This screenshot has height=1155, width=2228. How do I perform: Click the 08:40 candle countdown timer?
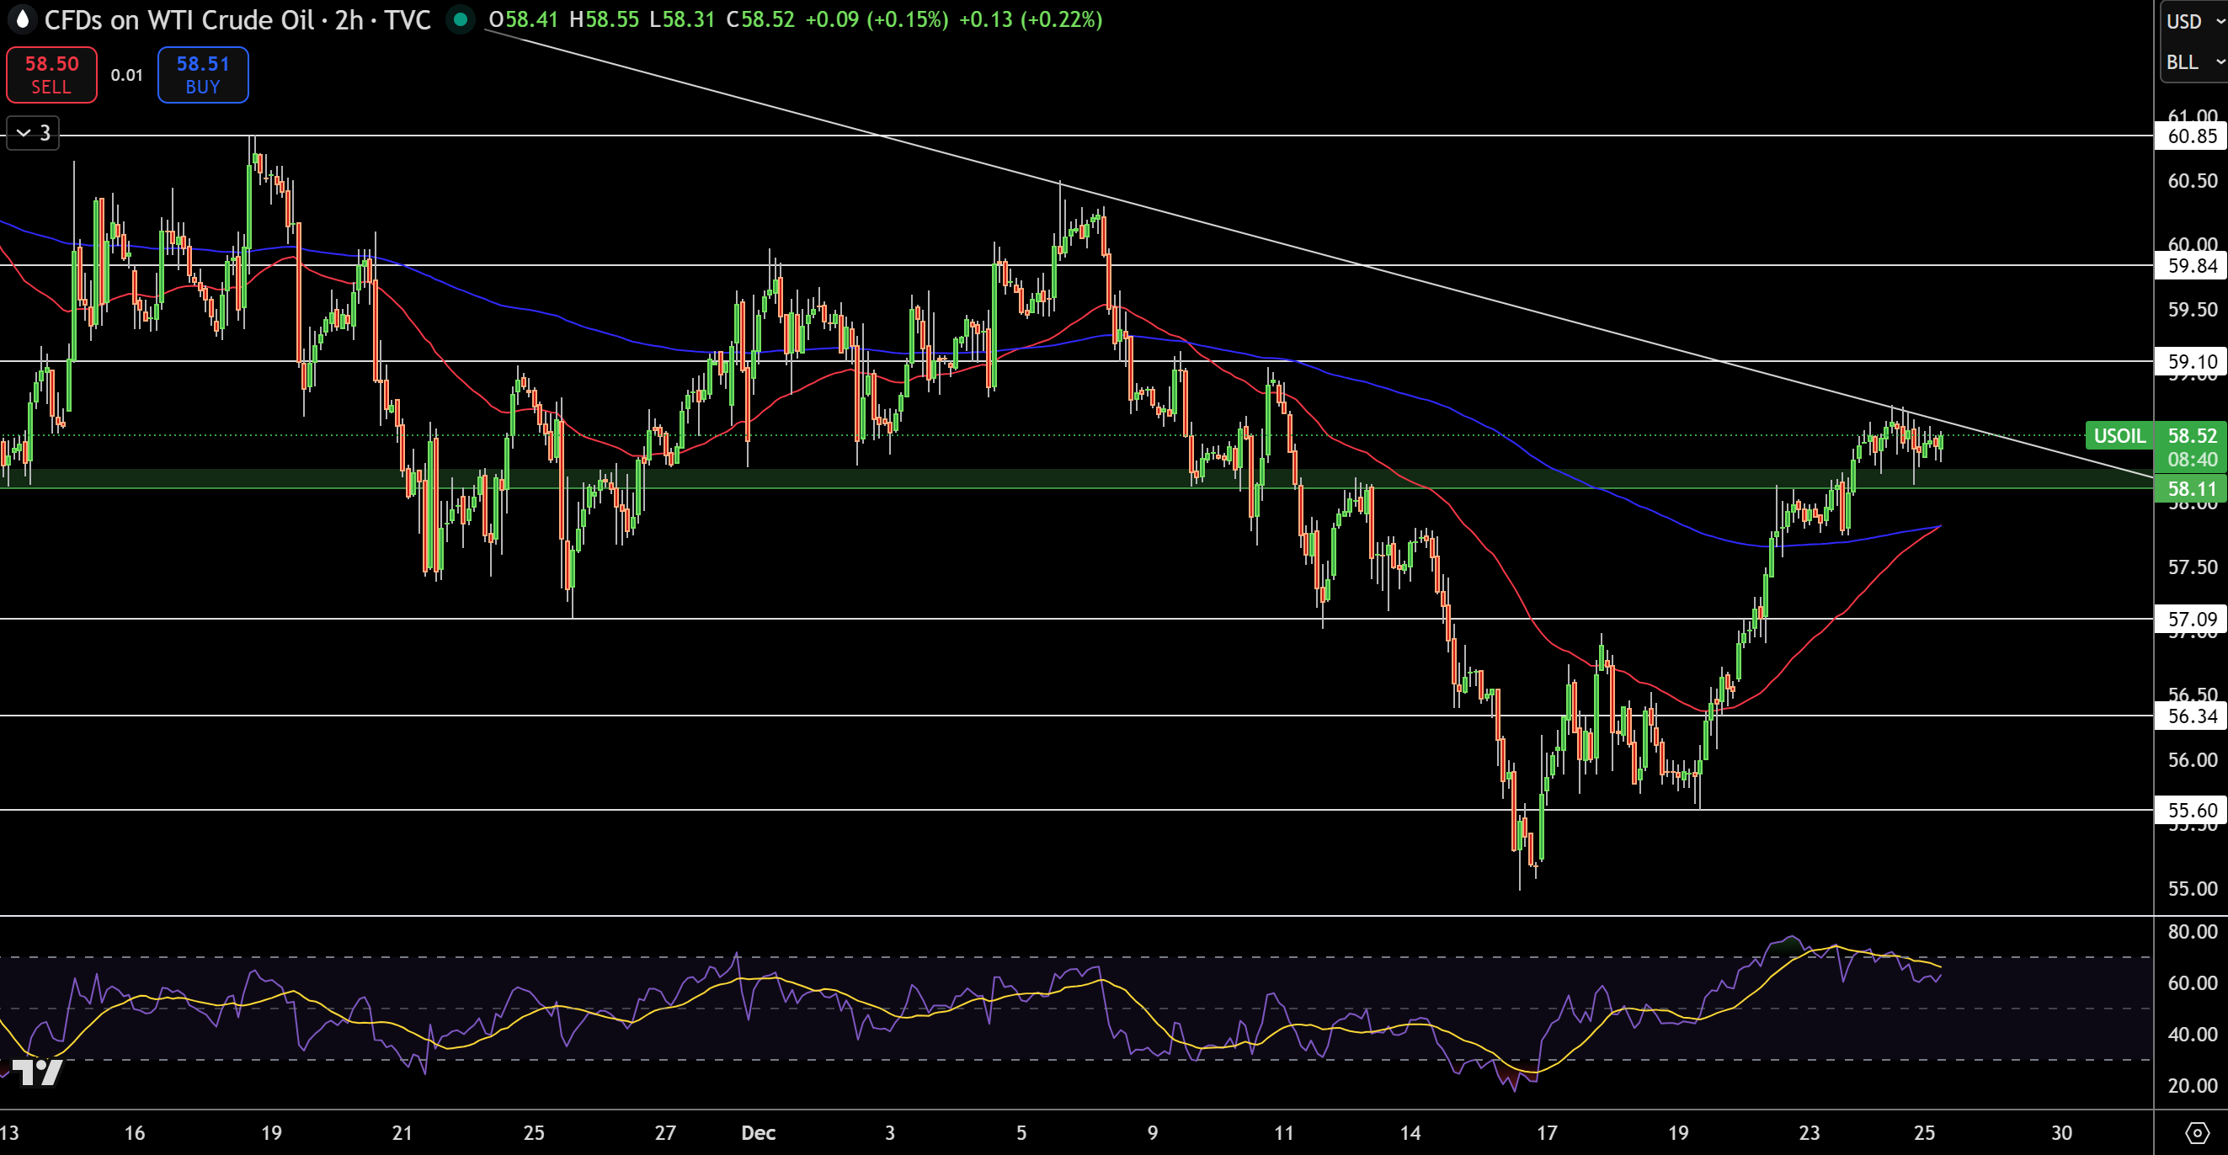tap(2191, 460)
